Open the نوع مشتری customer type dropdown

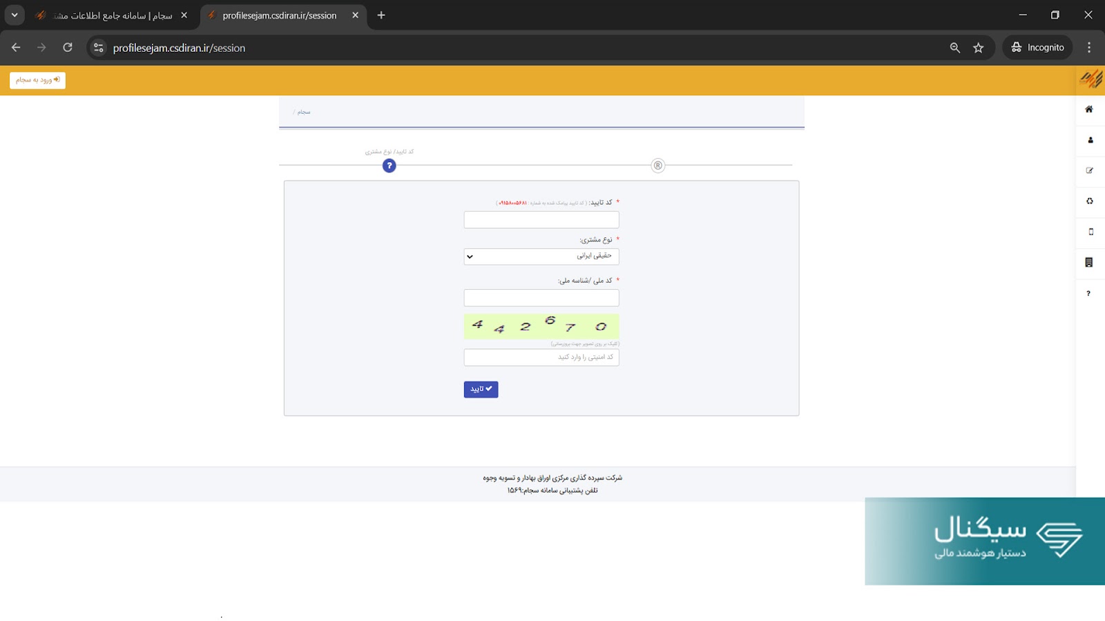click(541, 256)
